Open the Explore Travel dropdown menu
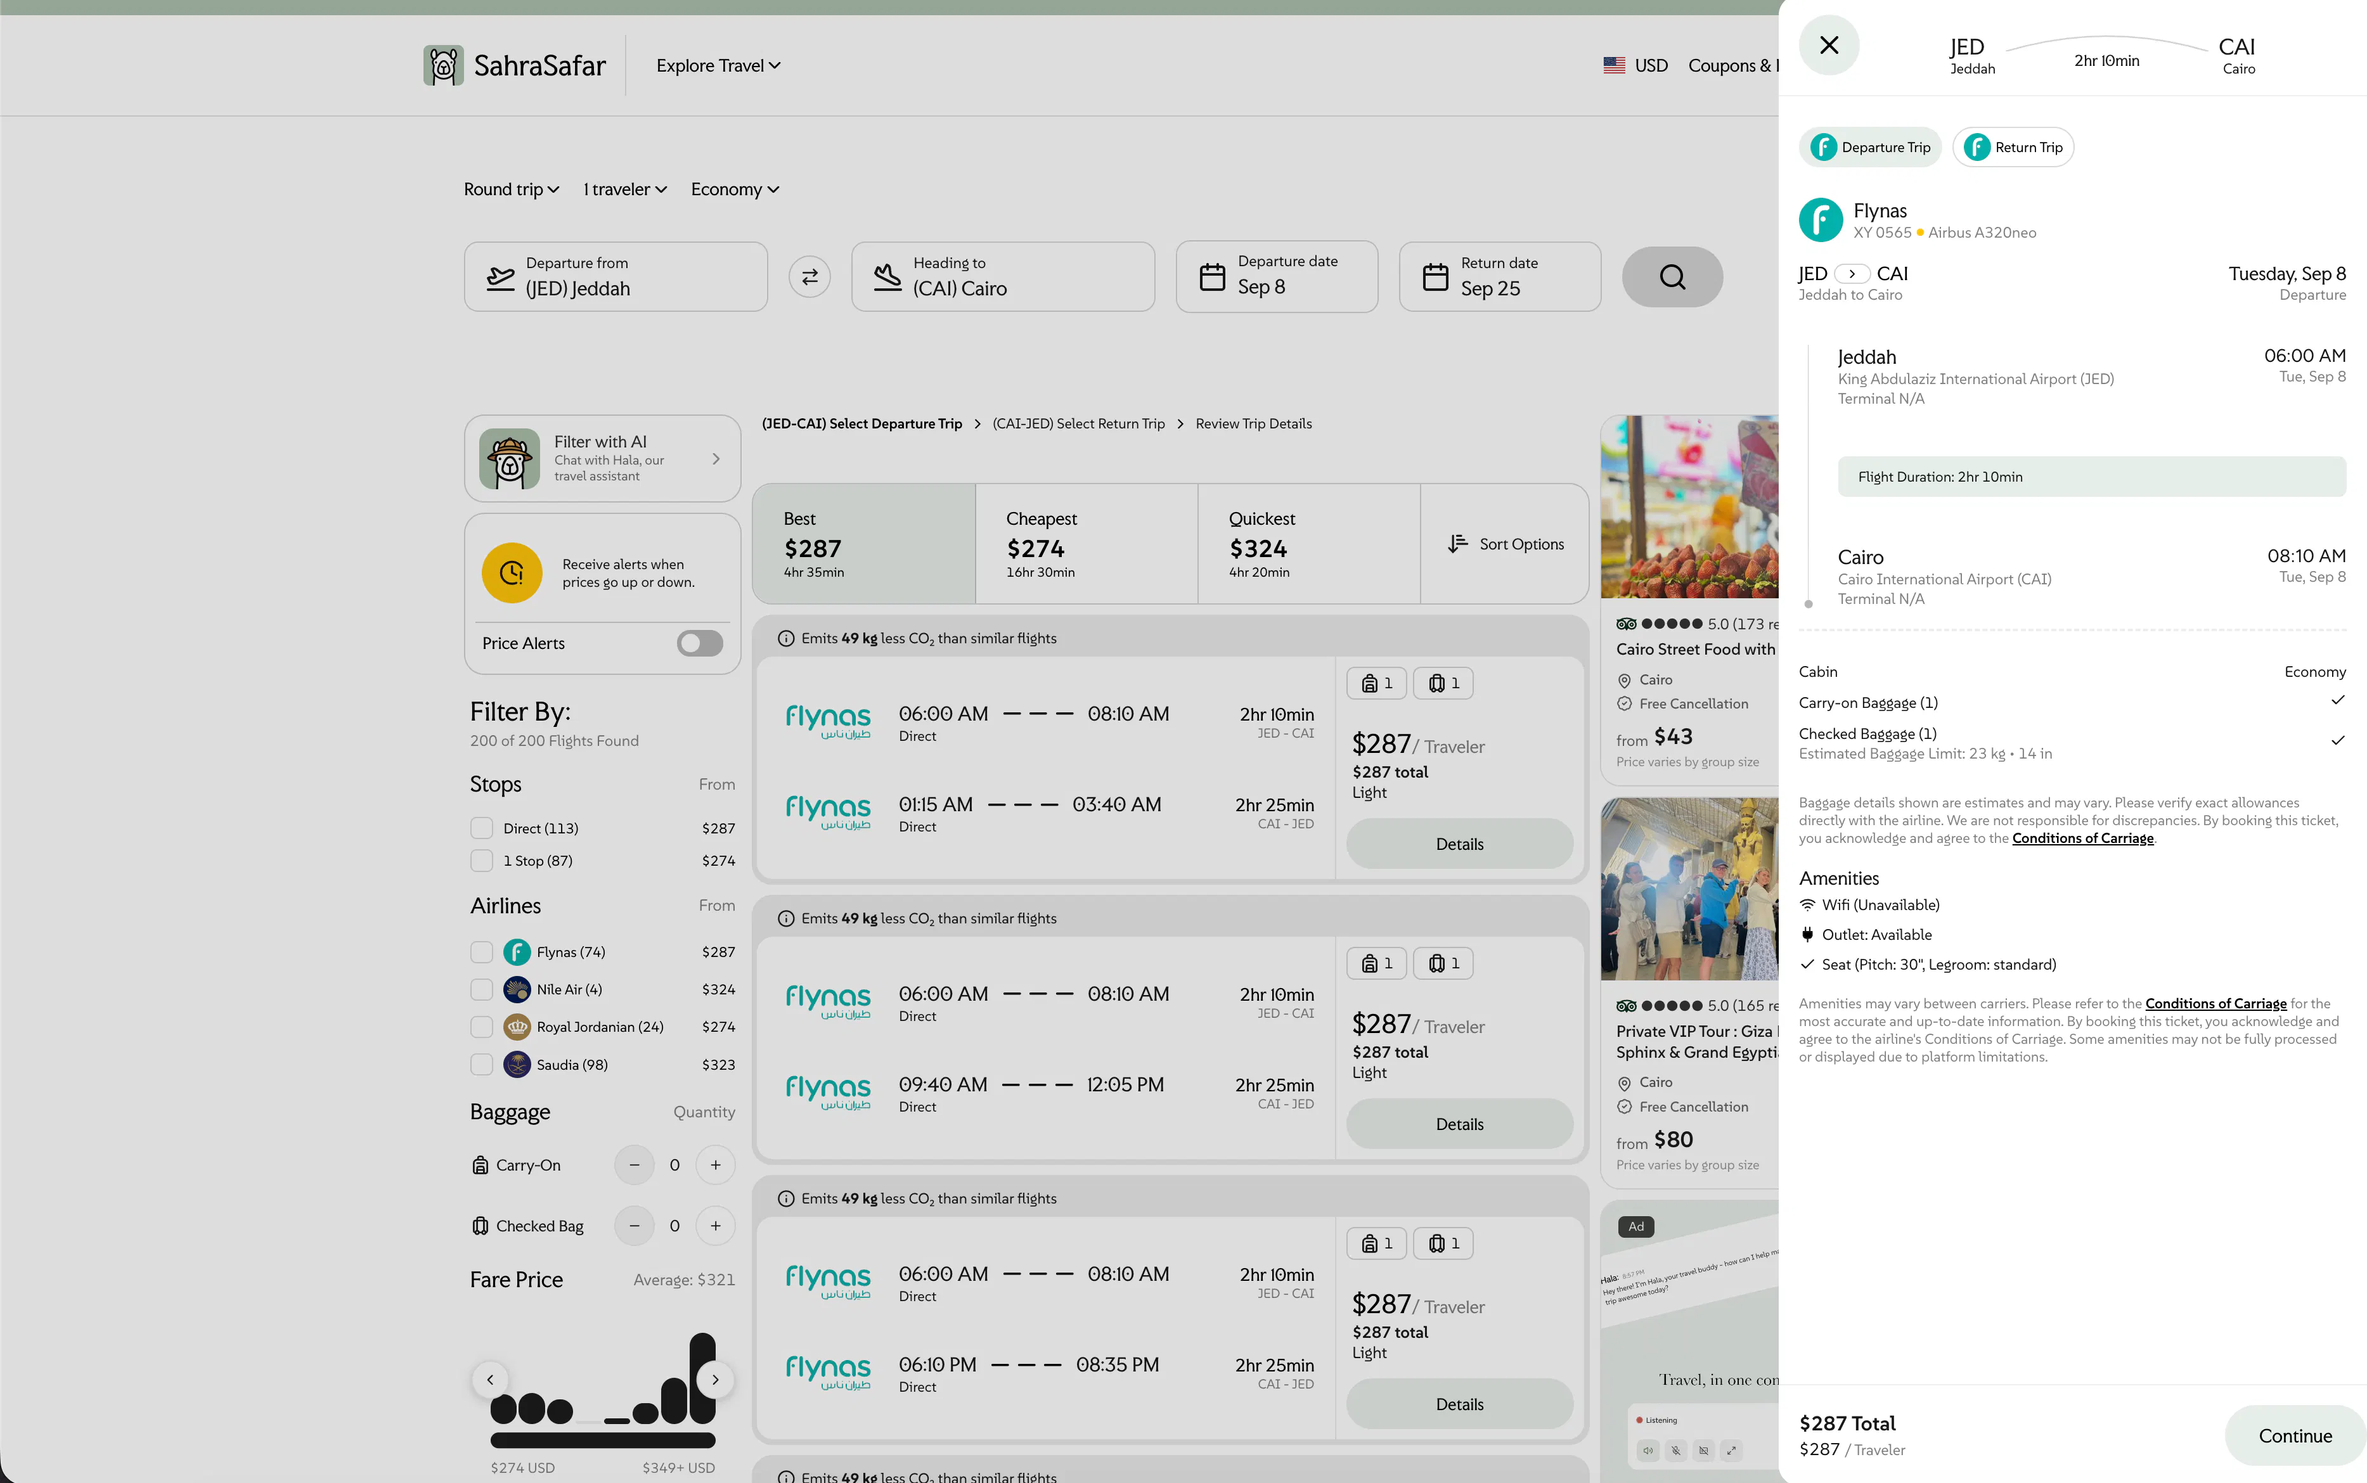2367x1483 pixels. [718, 66]
